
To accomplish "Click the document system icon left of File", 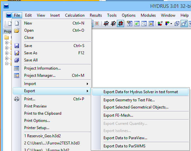I will click(x=9, y=15).
